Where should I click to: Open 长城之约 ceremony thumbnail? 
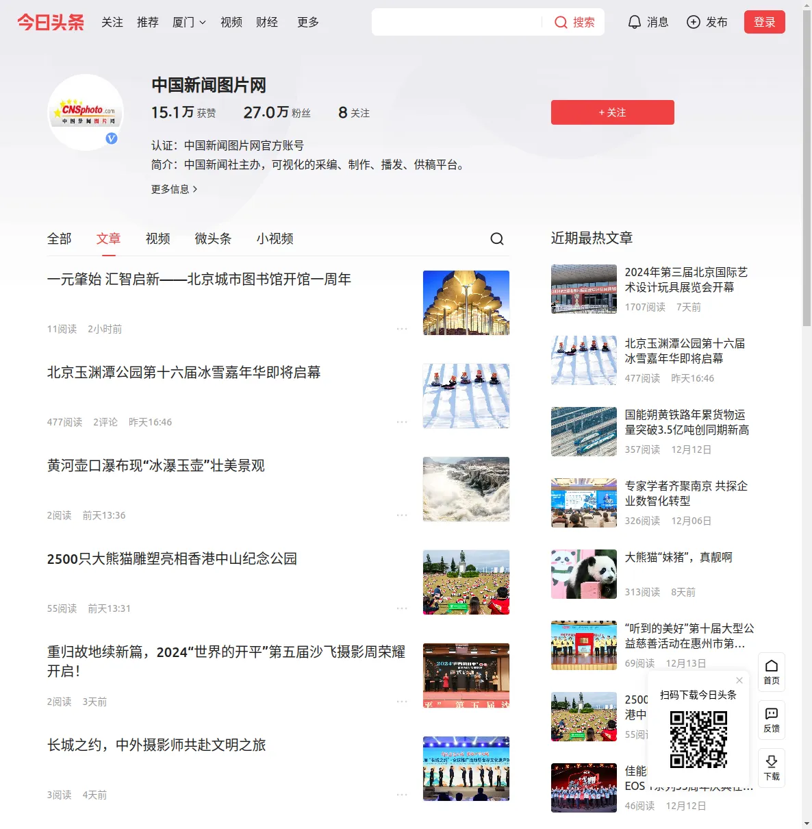466,769
